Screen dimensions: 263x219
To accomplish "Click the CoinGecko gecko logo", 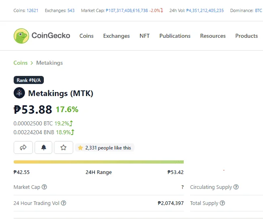I will (21, 36).
